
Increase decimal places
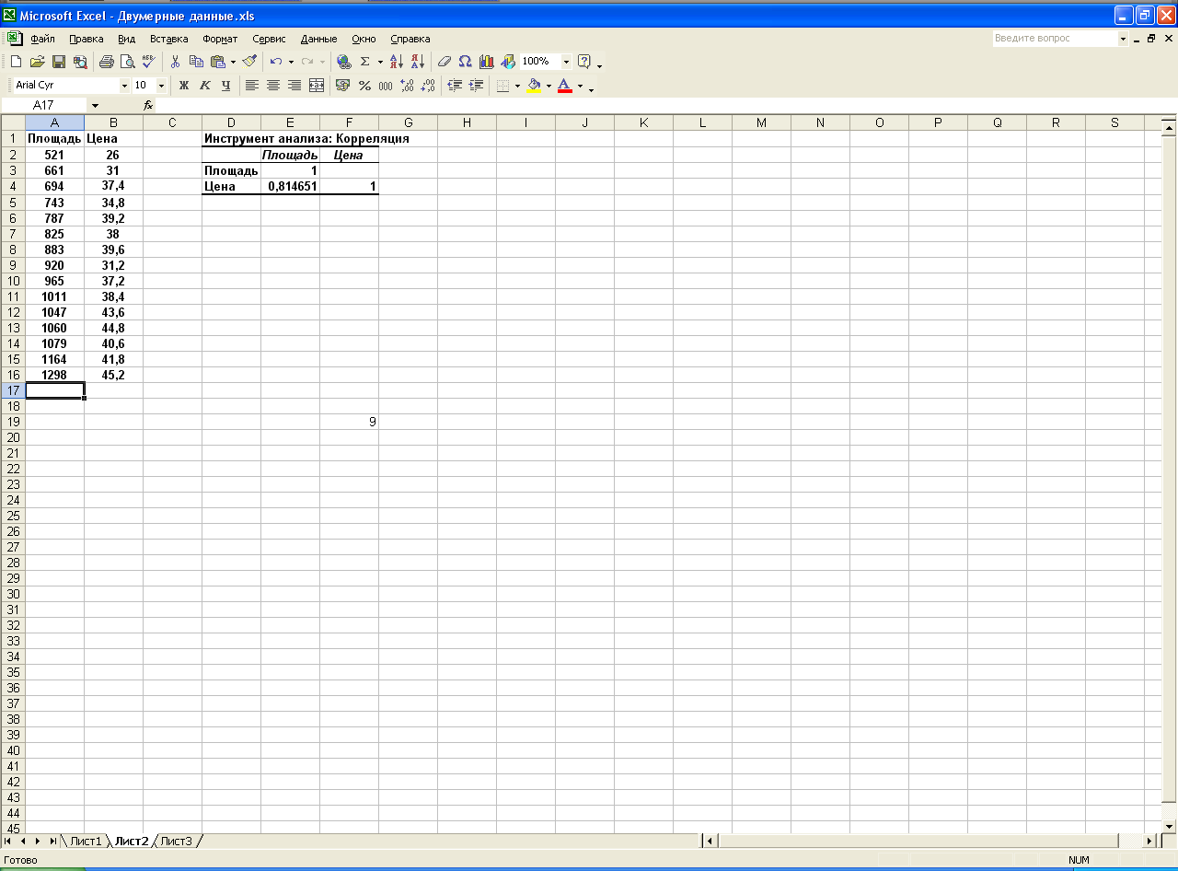pyautogui.click(x=407, y=86)
